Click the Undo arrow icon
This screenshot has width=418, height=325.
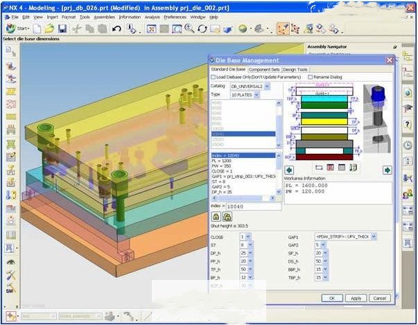116,28
